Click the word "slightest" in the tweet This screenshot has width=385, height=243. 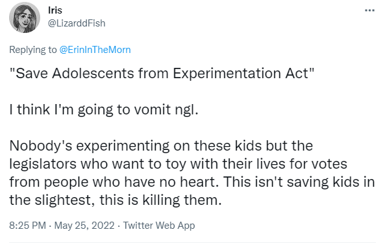[65, 200]
